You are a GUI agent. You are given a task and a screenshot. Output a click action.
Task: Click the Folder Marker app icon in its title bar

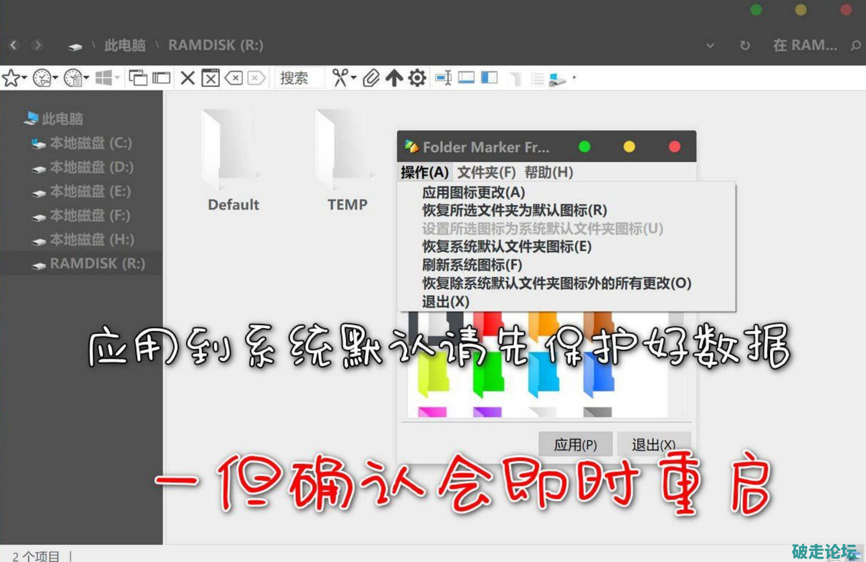tap(412, 146)
